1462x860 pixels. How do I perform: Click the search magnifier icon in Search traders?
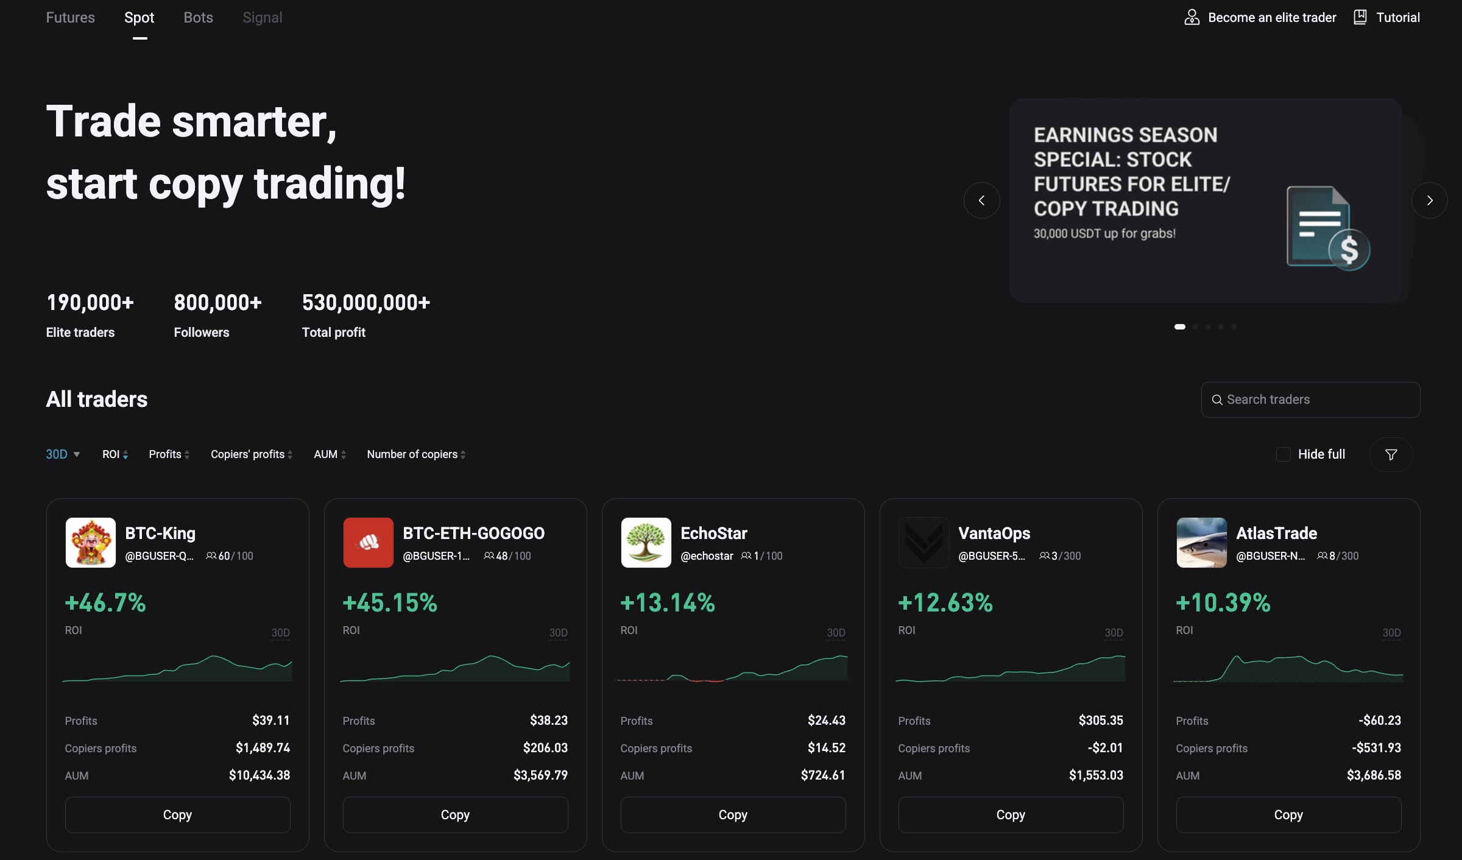1218,399
